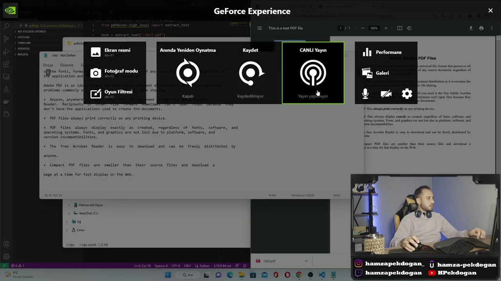Open the weather widget on taskbar

point(20,275)
